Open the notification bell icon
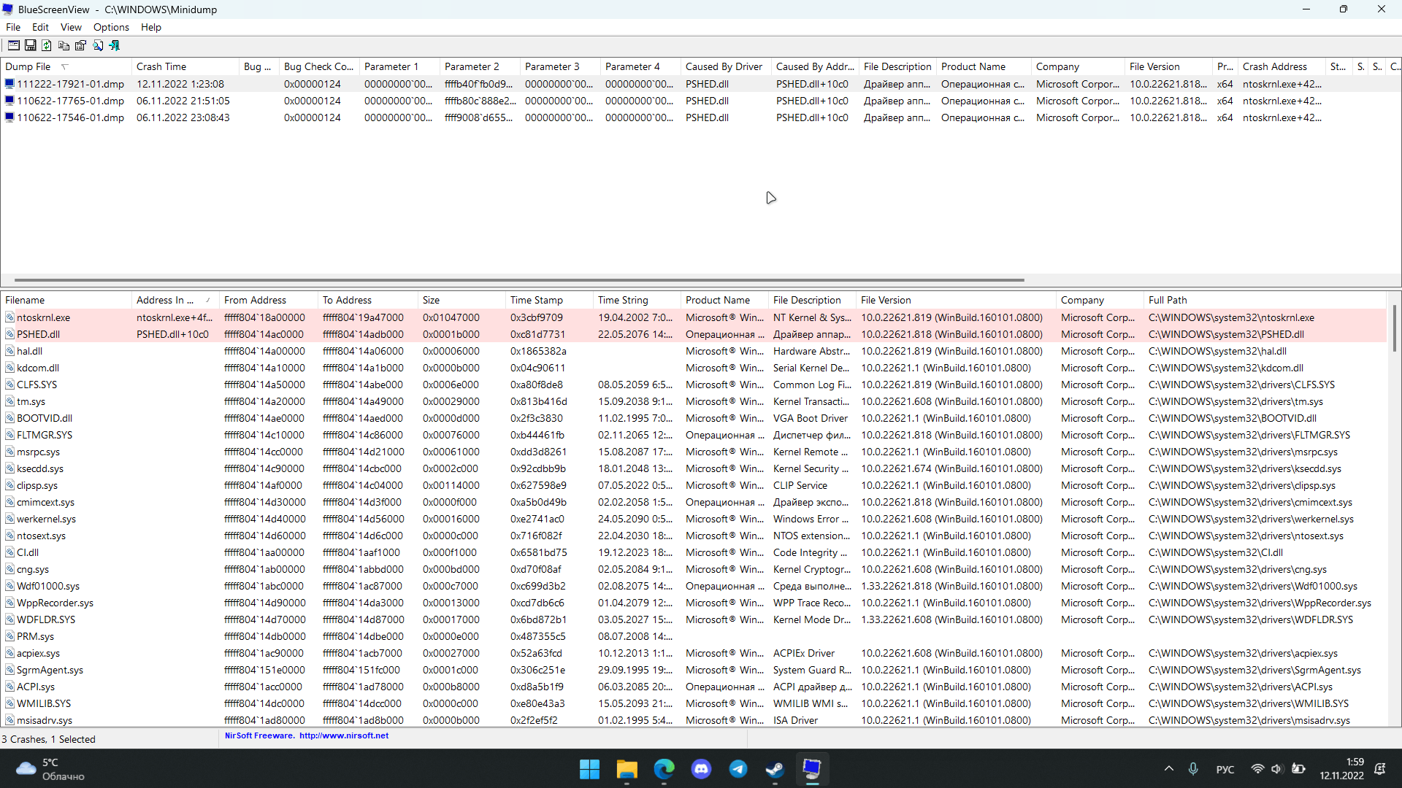 (1380, 769)
